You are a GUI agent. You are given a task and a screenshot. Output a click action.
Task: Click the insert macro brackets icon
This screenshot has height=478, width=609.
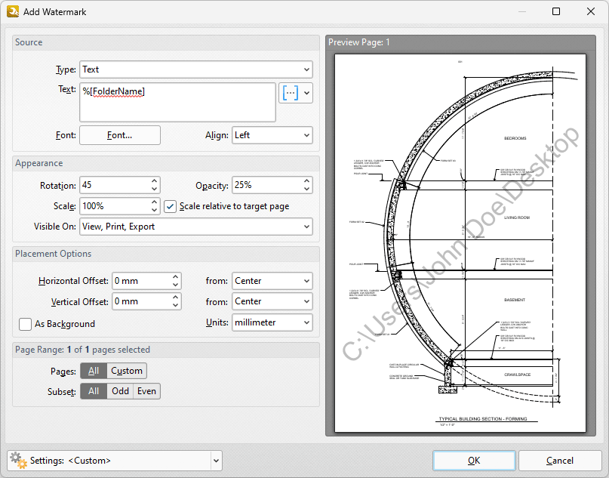(x=290, y=93)
